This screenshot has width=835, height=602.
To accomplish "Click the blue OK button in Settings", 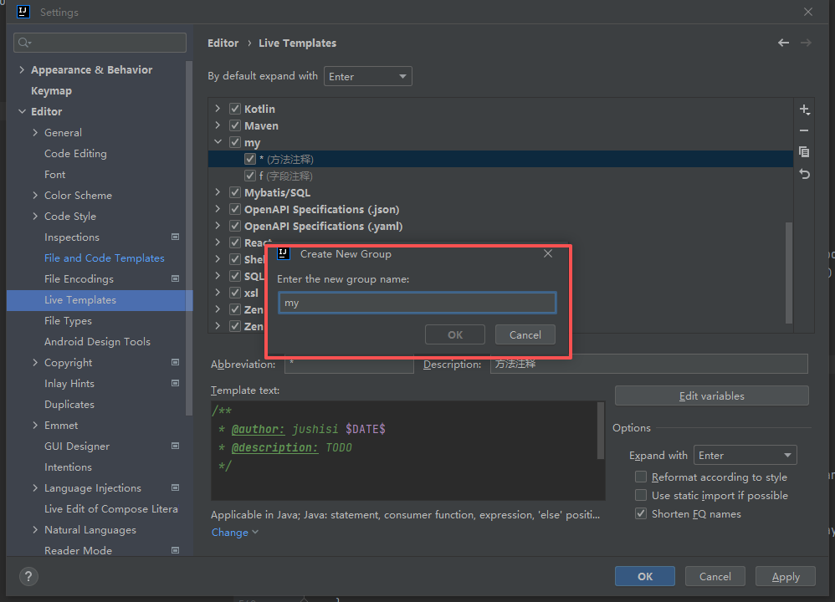I will click(645, 576).
